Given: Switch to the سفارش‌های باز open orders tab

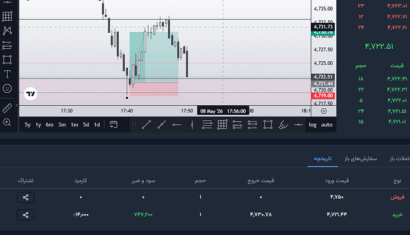Looking at the screenshot, I should (x=361, y=159).
